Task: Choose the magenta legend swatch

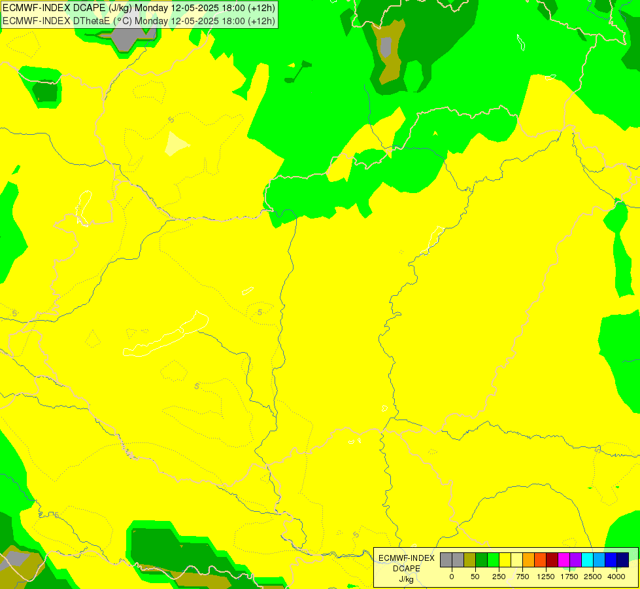Action: click(564, 560)
